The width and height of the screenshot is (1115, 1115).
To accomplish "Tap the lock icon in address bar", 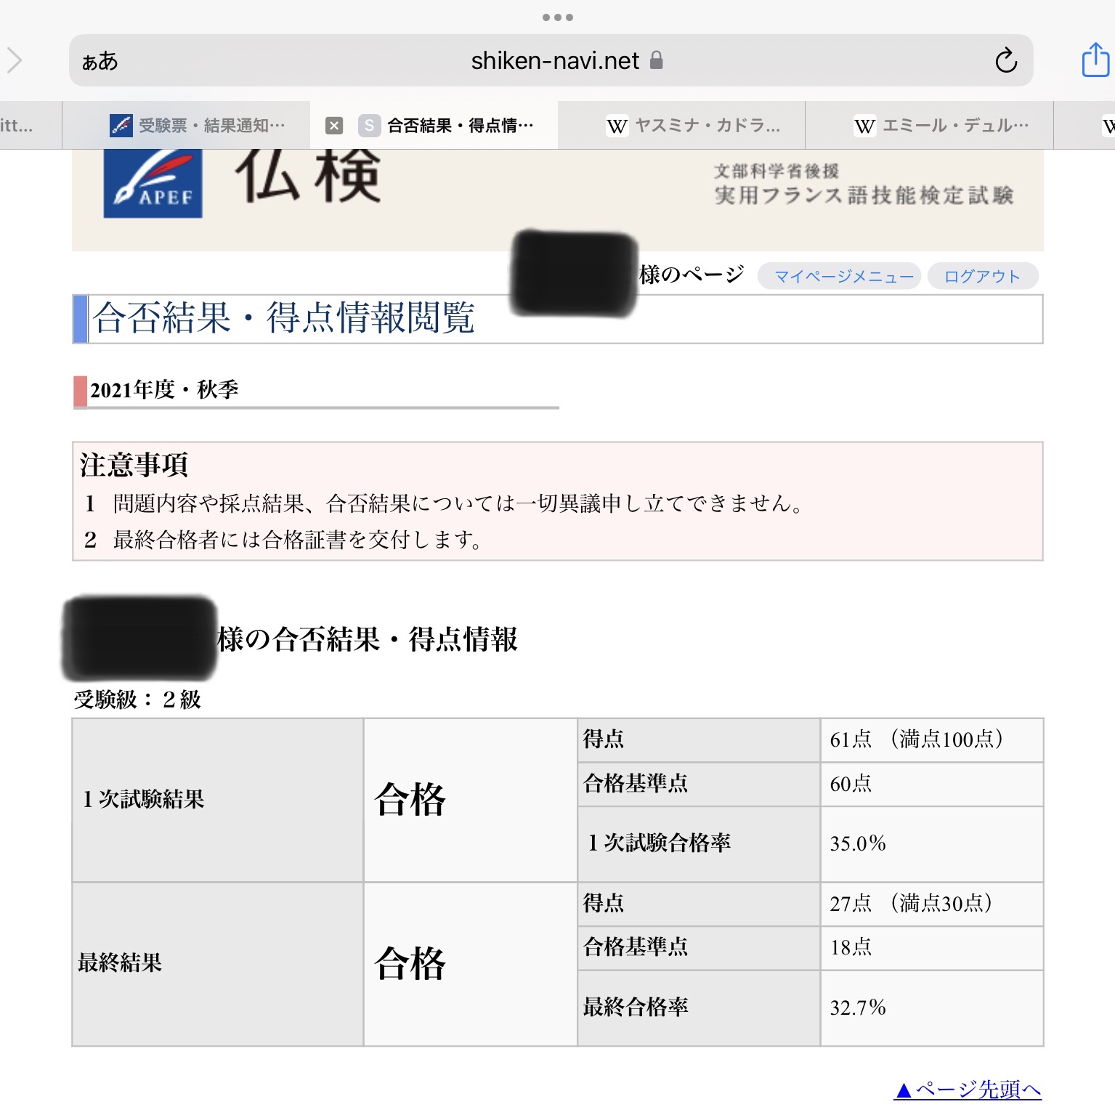I will [657, 60].
